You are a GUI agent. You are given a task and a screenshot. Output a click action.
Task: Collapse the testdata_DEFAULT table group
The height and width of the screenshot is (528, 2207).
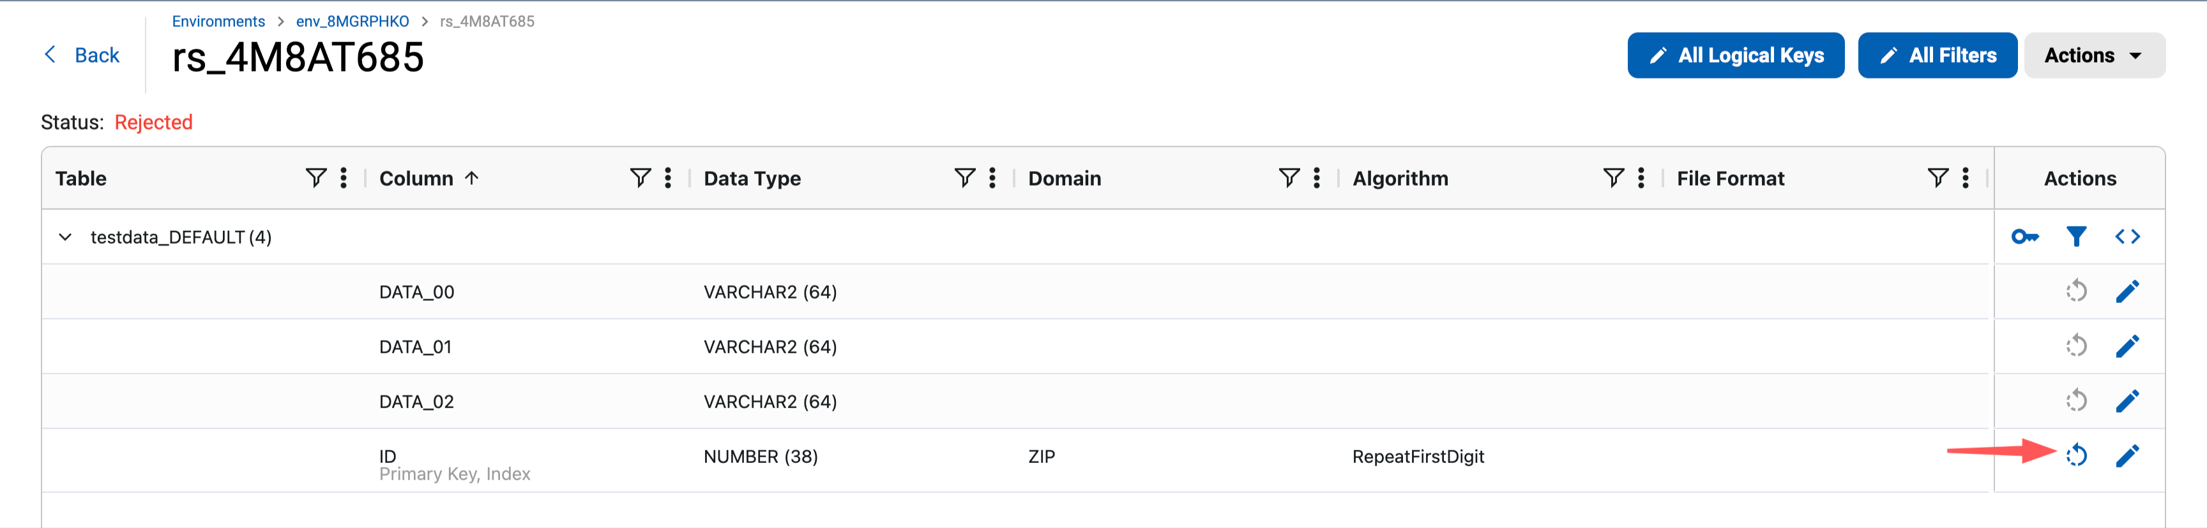click(x=65, y=237)
